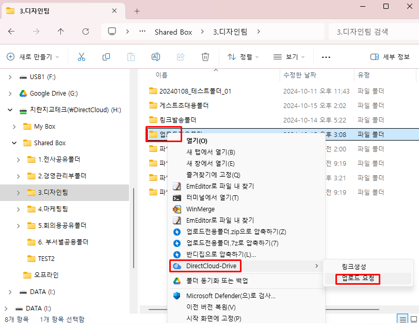Image resolution: width=419 pixels, height=324 pixels.
Task: Click WinMerge in the context menu
Action: (x=200, y=209)
